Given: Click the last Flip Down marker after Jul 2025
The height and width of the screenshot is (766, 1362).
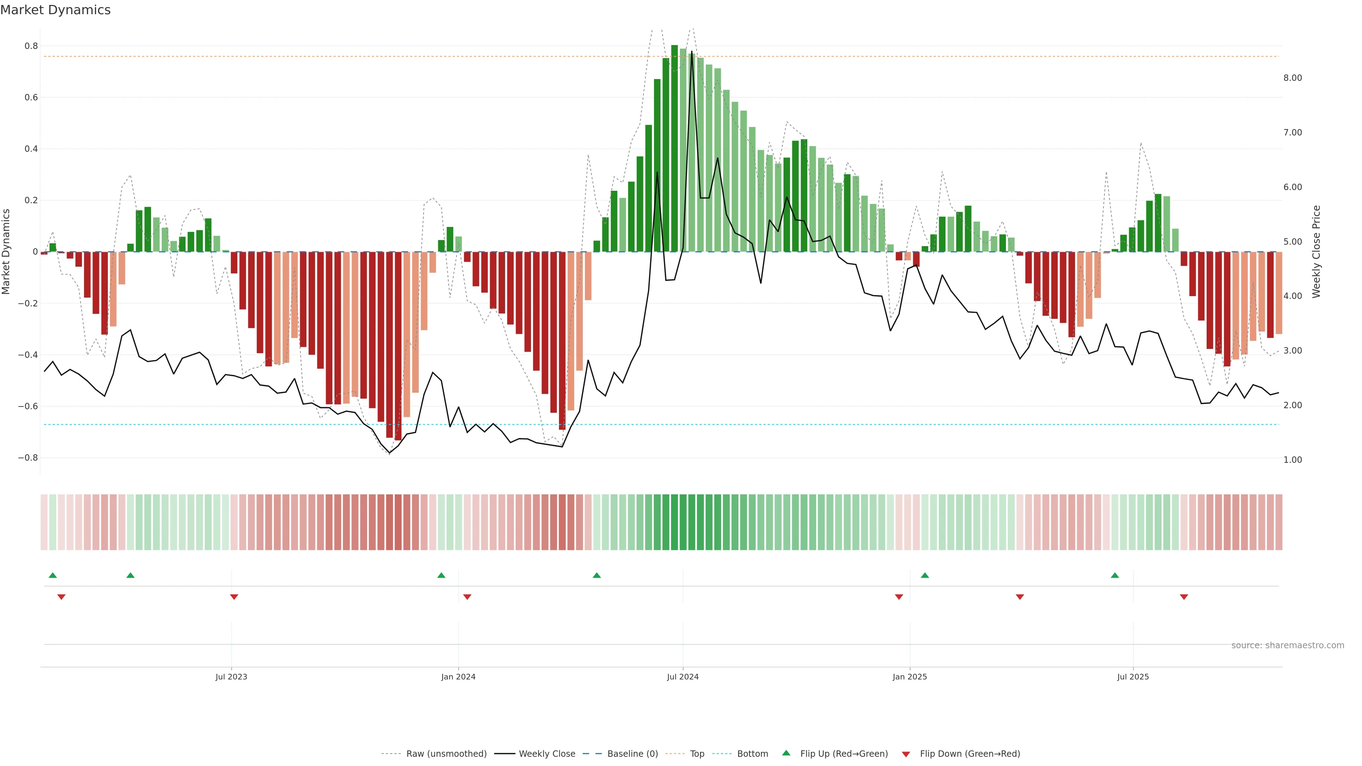Looking at the screenshot, I should [x=1184, y=597].
